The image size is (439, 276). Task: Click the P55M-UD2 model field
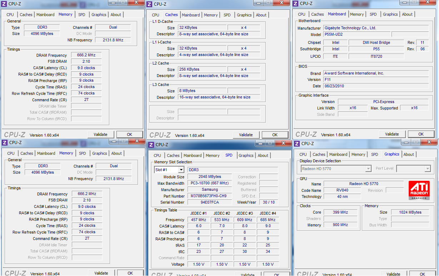pyautogui.click(x=356, y=35)
